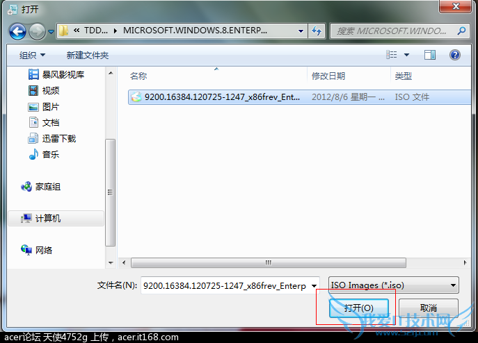Click the 取消 button
The width and height of the screenshot is (478, 343).
(429, 308)
